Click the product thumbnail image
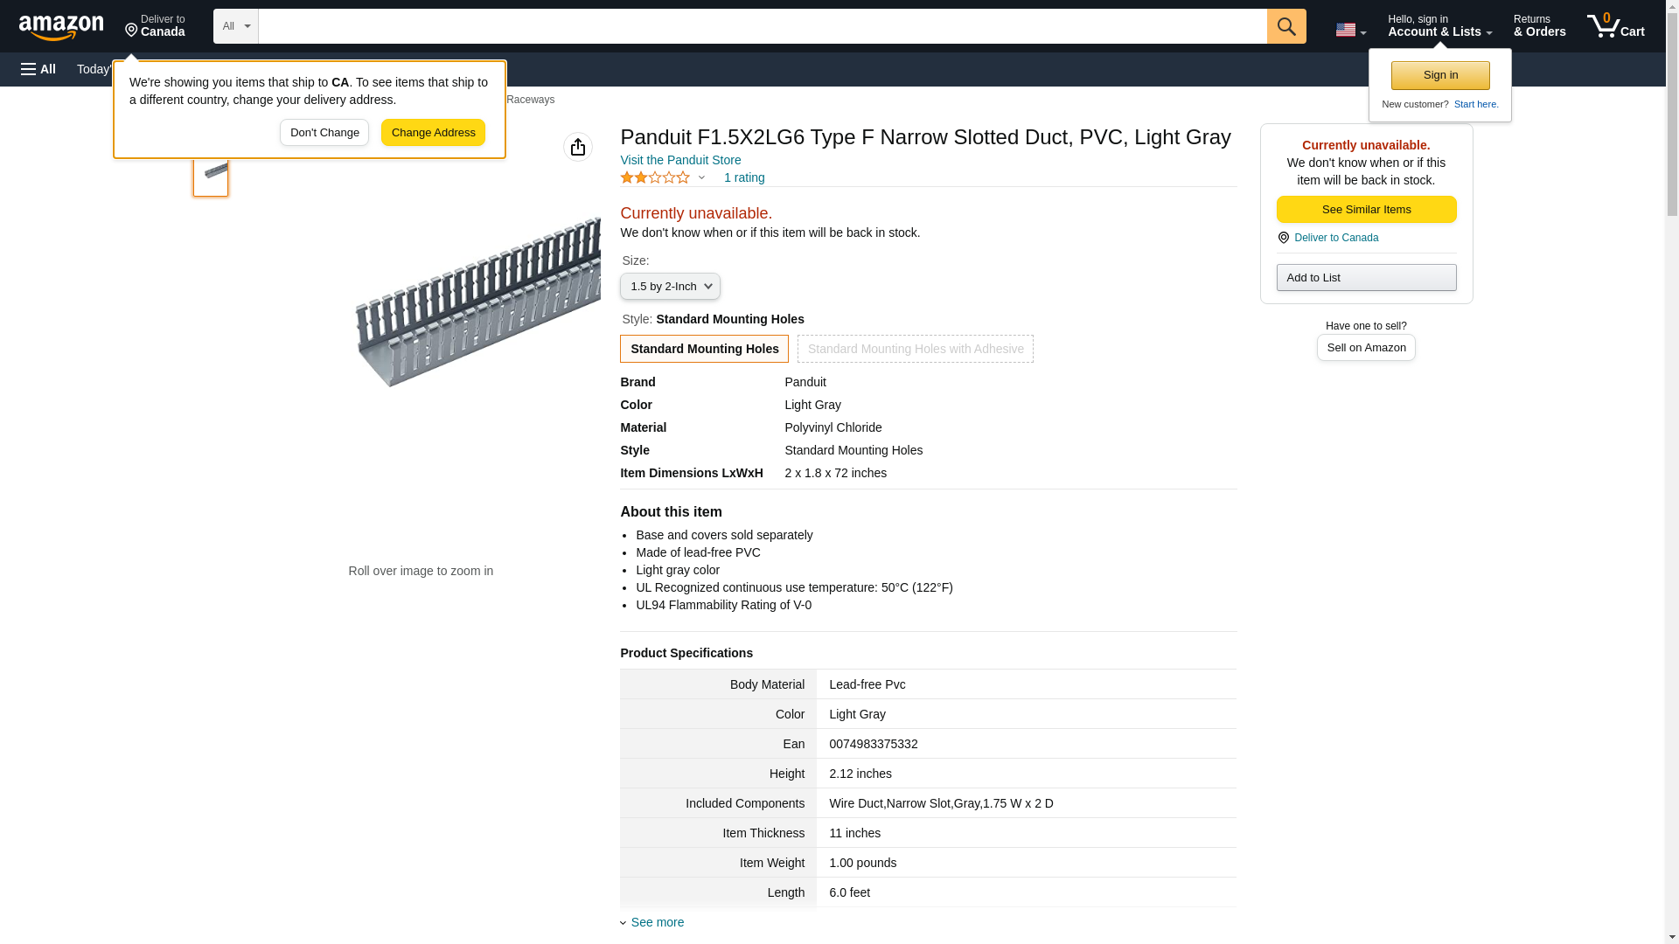The width and height of the screenshot is (1679, 944). (211, 173)
